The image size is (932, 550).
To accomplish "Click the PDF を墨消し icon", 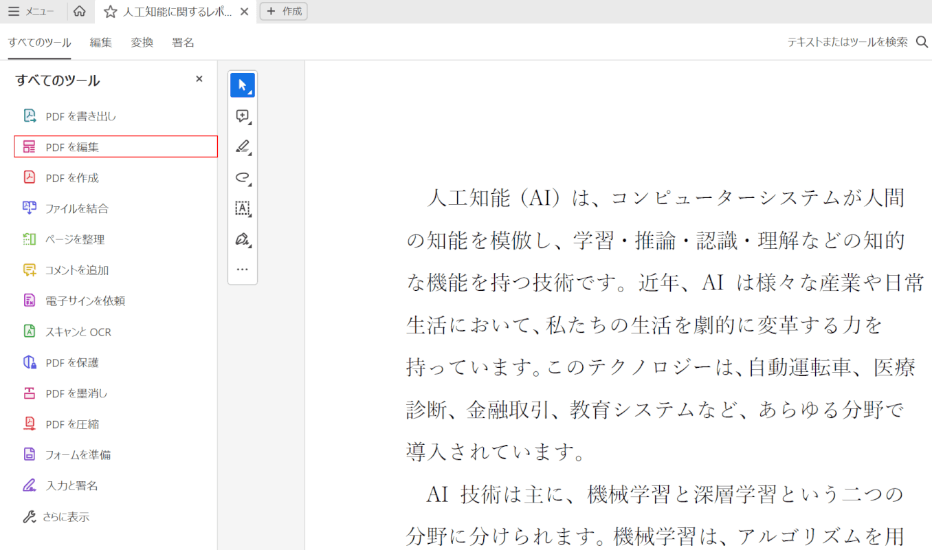I will point(30,393).
